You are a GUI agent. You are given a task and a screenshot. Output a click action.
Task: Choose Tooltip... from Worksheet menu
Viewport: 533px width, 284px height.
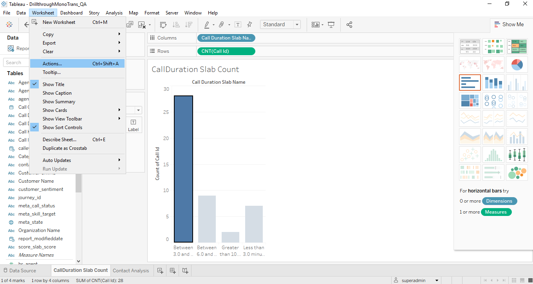(x=78, y=72)
